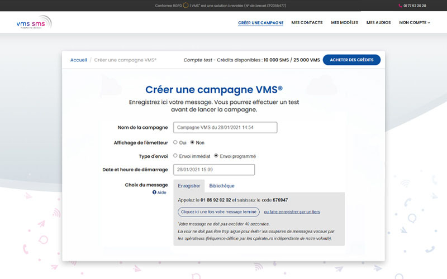The width and height of the screenshot is (447, 279).
Task: Switch to the Enregistrer tab
Action: (189, 186)
